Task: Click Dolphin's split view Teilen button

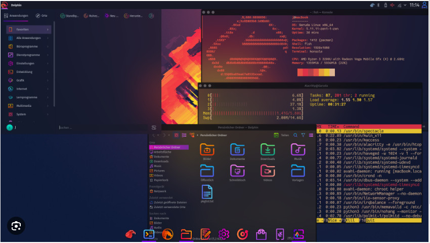Action: [x=281, y=135]
